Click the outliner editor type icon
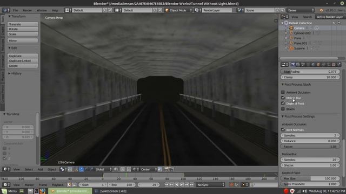This screenshot has width=346, height=194. tap(284, 17)
